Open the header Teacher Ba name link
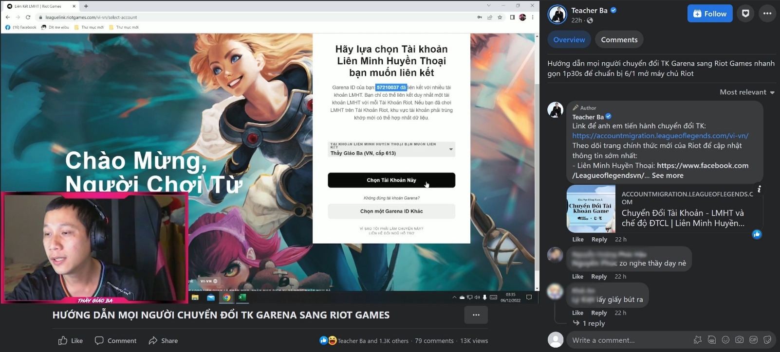780x352 pixels. click(x=589, y=10)
